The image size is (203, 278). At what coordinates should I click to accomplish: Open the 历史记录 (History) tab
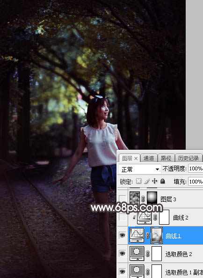pyautogui.click(x=188, y=158)
